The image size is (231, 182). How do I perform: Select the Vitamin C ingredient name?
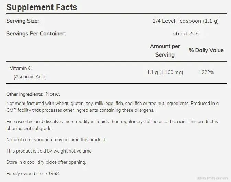pyautogui.click(x=21, y=68)
